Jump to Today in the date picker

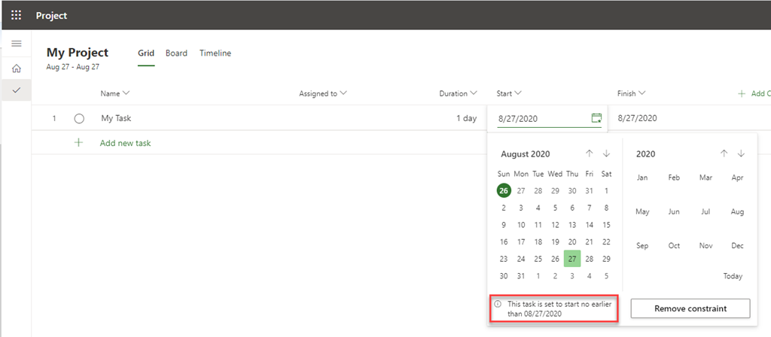tap(733, 276)
